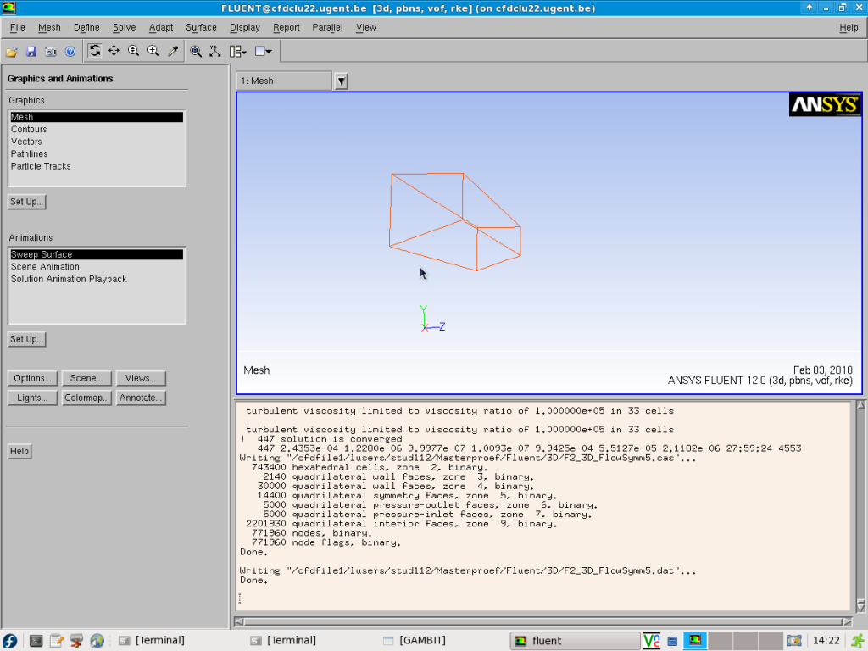Image resolution: width=868 pixels, height=651 pixels.
Task: Open the Adapt menu
Action: 161,27
